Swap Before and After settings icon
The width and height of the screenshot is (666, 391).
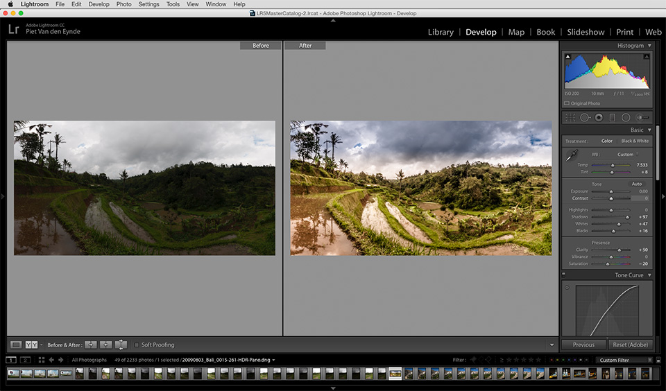(121, 345)
